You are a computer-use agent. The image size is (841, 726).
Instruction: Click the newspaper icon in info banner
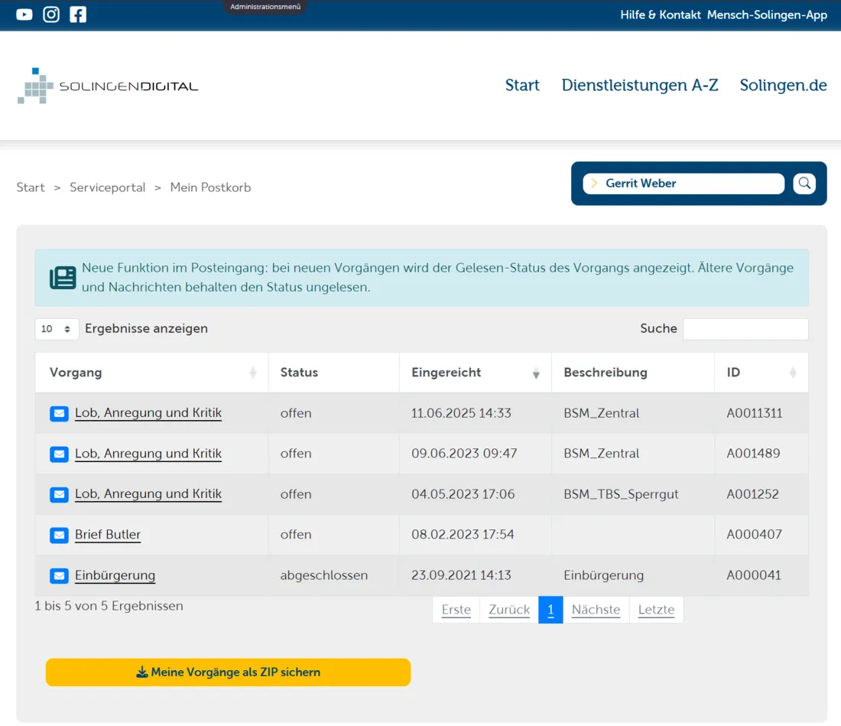pos(63,278)
